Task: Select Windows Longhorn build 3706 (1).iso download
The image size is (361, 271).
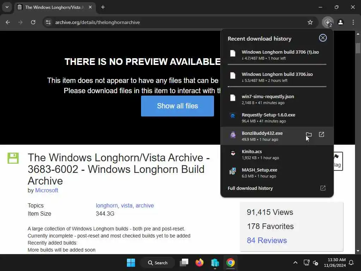Action: point(277,55)
